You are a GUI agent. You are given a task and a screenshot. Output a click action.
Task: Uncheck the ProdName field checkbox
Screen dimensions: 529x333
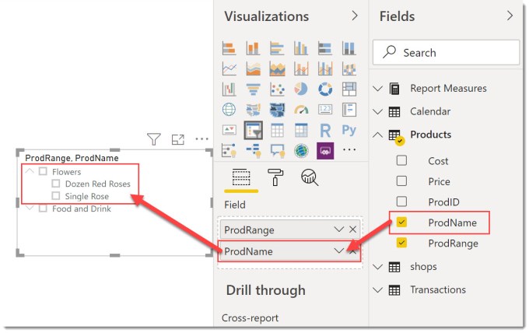tap(401, 222)
